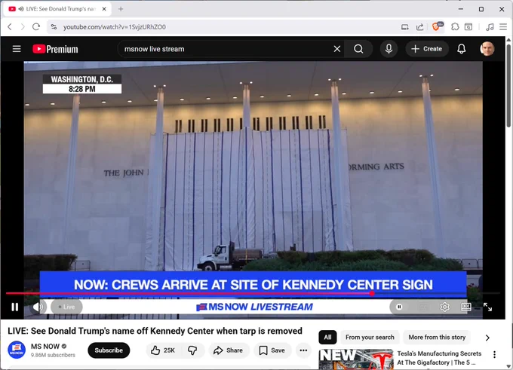
Task: Close the 'LIVE: See Donald Trump's' browser tab
Action: 104,9
